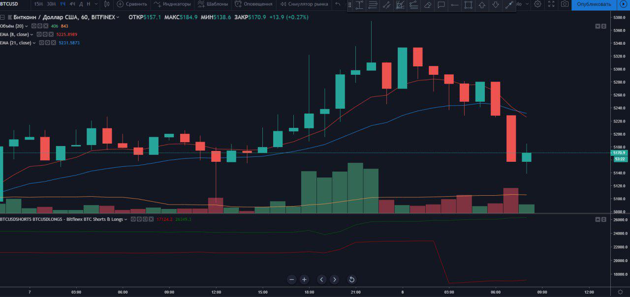The width and height of the screenshot is (630, 297).
Task: Toggle visibility of BTC Shorts & Longs indicator
Action: pos(133,219)
